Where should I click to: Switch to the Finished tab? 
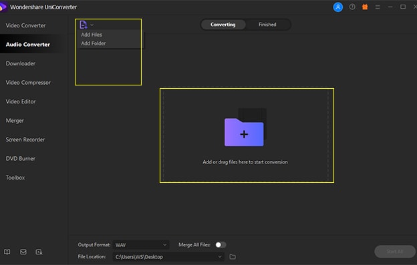(x=267, y=25)
